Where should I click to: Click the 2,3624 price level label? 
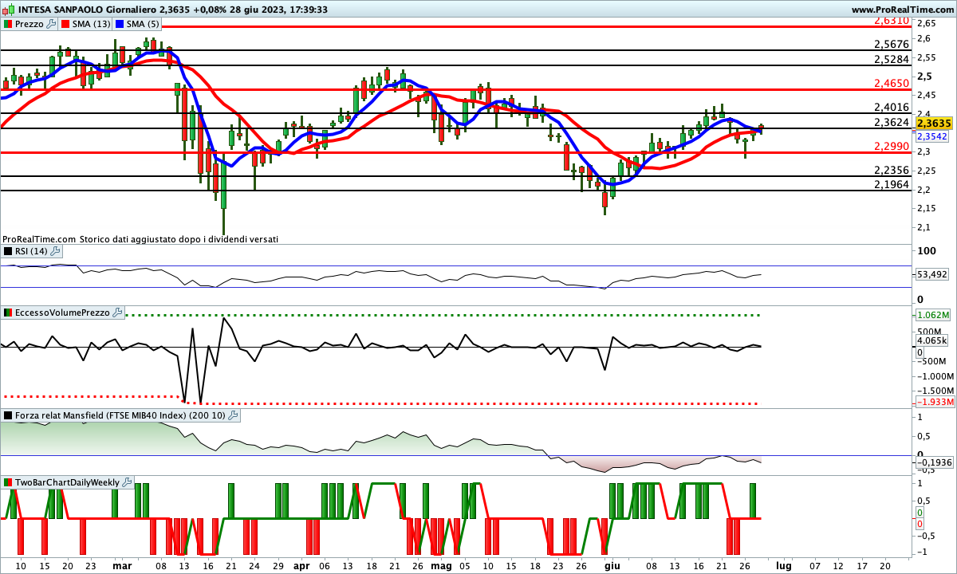[892, 122]
